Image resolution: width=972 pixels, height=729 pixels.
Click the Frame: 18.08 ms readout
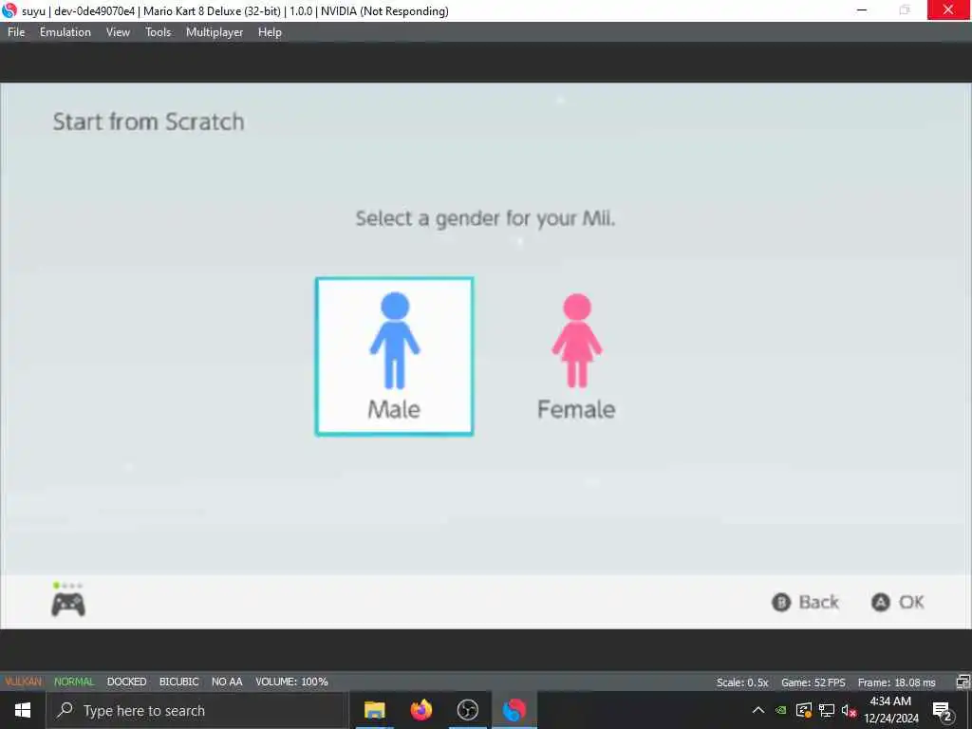896,682
